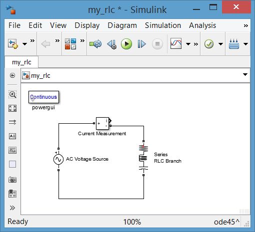Screen dimensions: 255x232
Task: Click my_rlc in the breadcrumb bar
Action: (x=40, y=76)
